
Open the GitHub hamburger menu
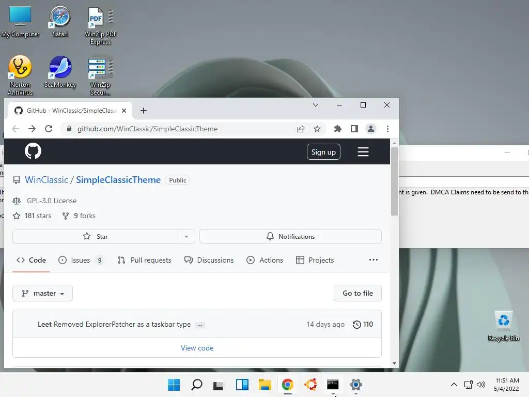pos(363,151)
